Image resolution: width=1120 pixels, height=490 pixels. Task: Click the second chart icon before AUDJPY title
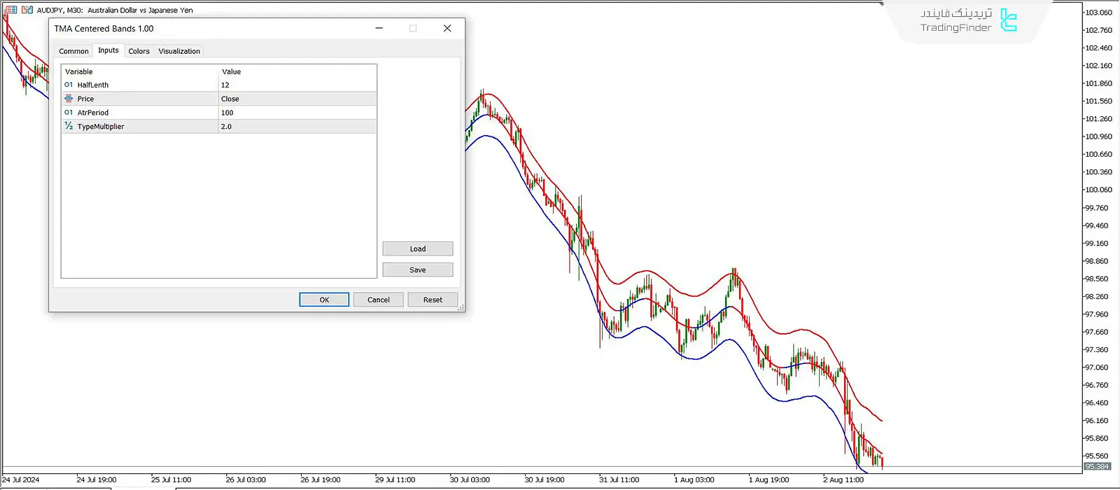tap(27, 10)
